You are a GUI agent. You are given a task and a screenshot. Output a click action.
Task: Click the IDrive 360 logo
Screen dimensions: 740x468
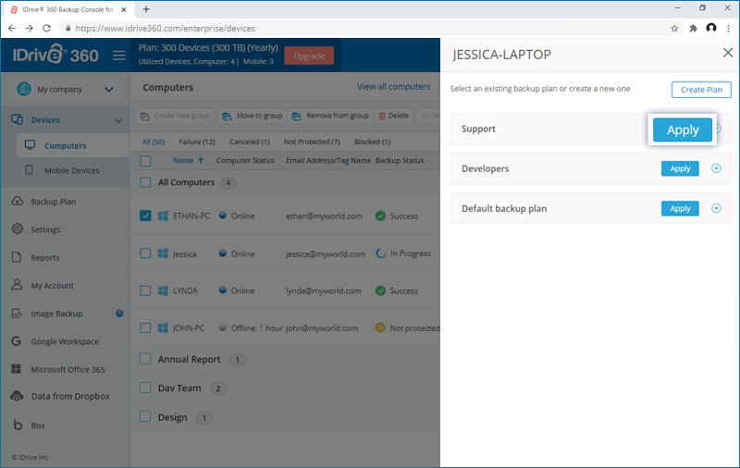tap(55, 55)
